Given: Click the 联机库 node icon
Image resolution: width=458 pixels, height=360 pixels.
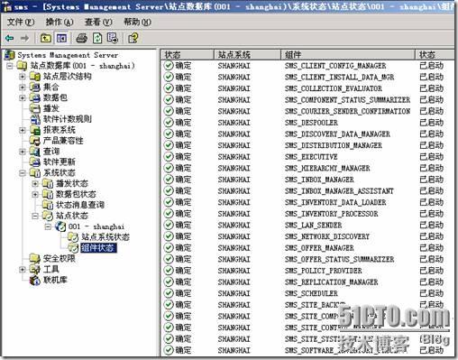Looking at the screenshot, I should (x=35, y=280).
